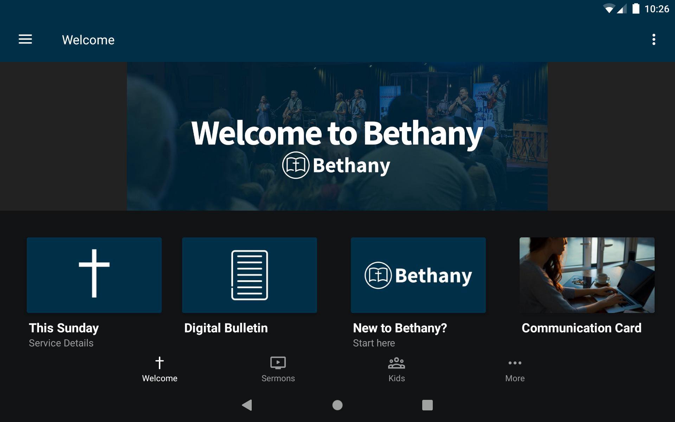Select the Start here subtitle link

tap(374, 343)
